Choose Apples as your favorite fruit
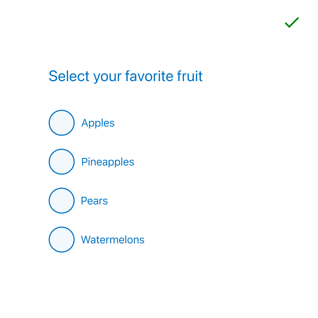Viewport: 318px width, 318px height. [61, 123]
